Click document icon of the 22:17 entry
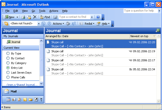 point(48,60)
